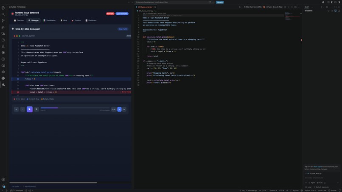The width and height of the screenshot is (342, 192).
Task: Open the Python extension view
Action: point(3,78)
